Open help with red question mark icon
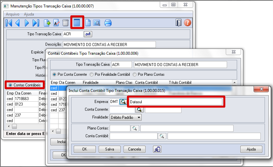273x167 pixels. pos(188,23)
